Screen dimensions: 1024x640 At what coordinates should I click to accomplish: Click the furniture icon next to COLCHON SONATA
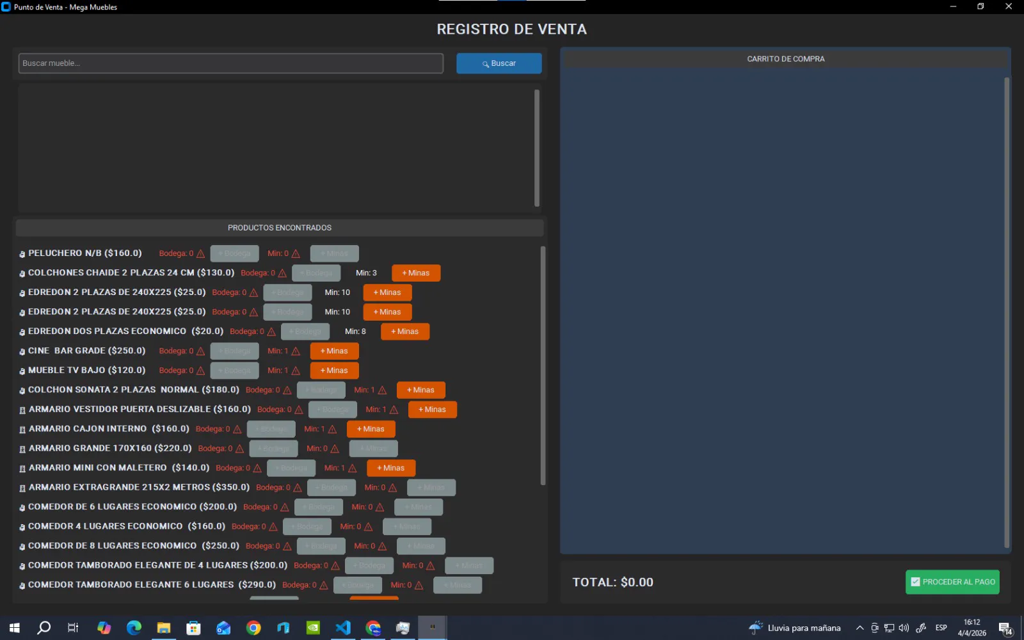tap(22, 390)
